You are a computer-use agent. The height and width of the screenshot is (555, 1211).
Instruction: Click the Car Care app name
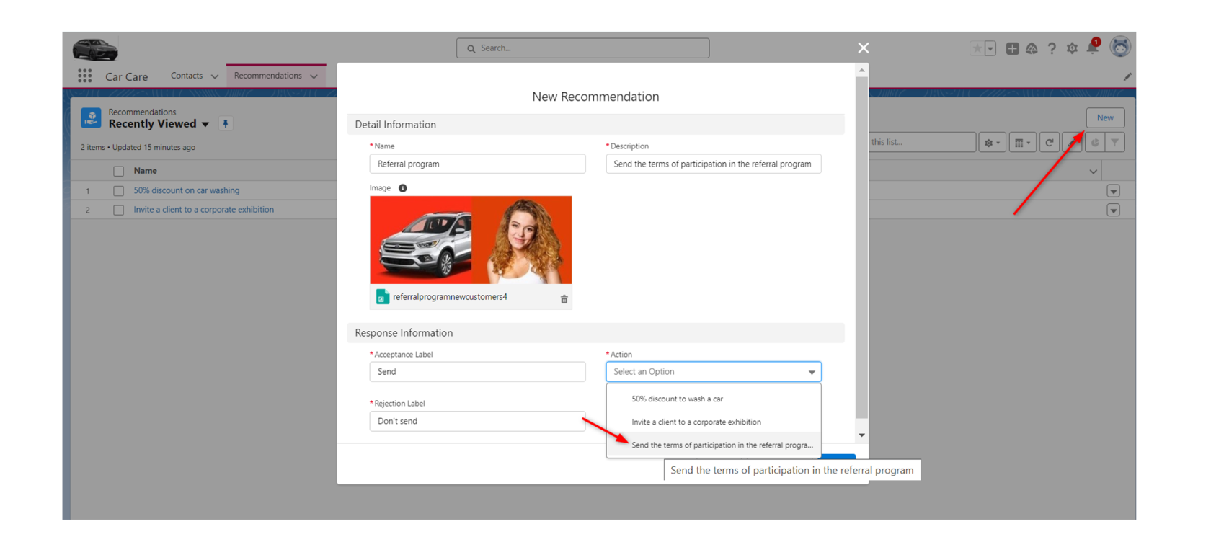point(126,76)
